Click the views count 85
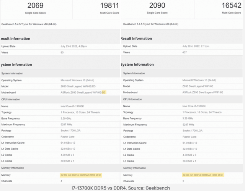 point(62,52)
